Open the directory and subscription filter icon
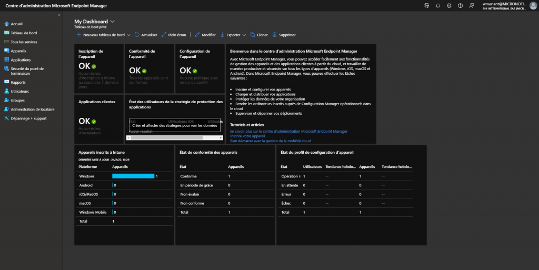The width and height of the screenshot is (539, 270). [427, 5]
